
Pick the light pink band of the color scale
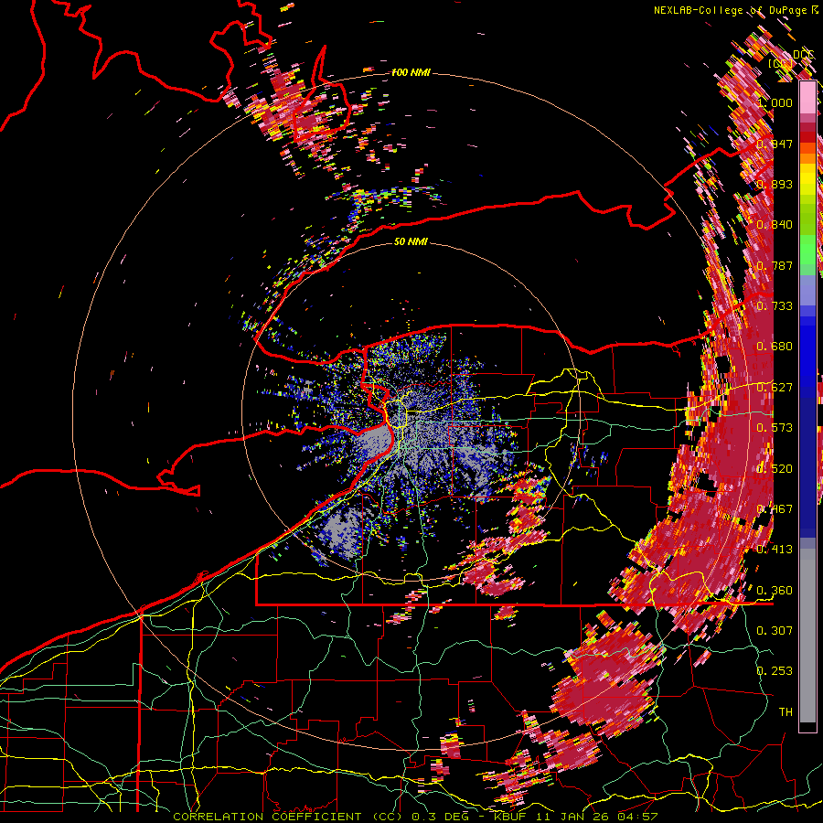(x=807, y=97)
